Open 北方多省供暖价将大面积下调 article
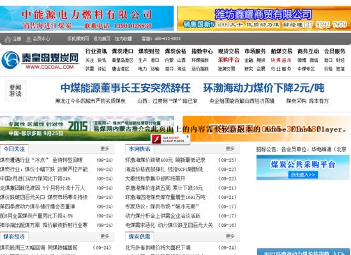Screen dimensions: 351x255 pyautogui.click(x=158, y=247)
